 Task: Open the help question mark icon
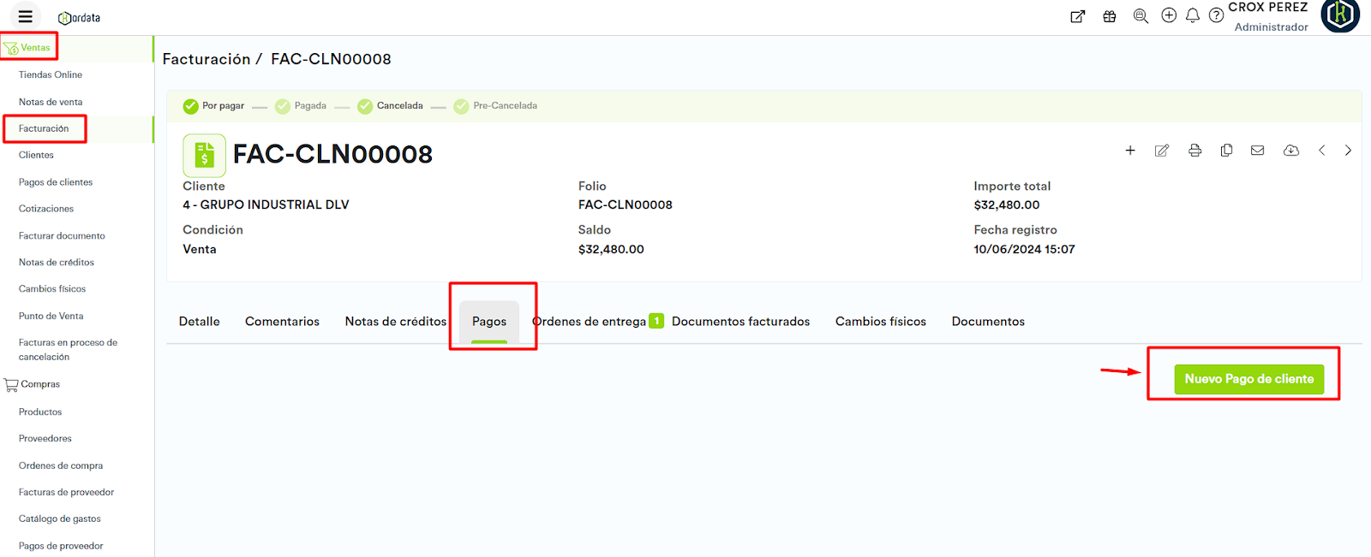[x=1216, y=15]
